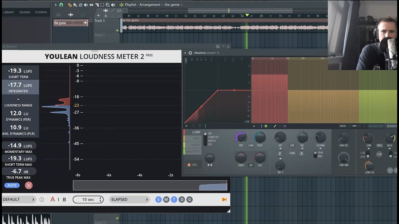Expand the arrow after 'the genie' breadcrumb
399x224 pixels.
pos(182,5)
